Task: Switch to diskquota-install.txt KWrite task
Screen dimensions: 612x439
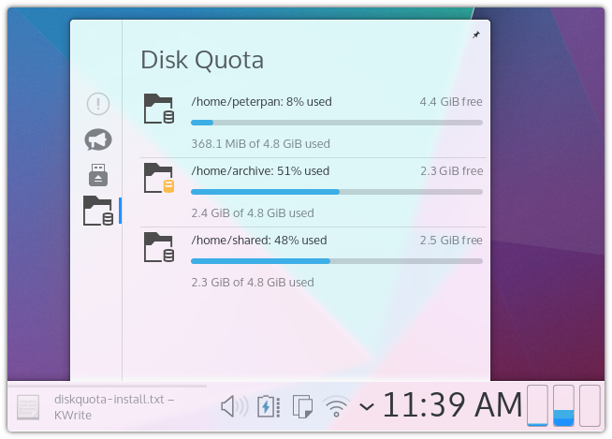Action: 108,406
